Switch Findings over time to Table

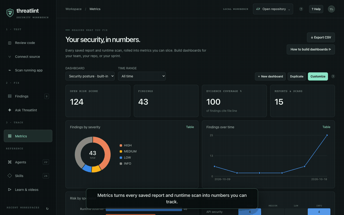click(326, 127)
